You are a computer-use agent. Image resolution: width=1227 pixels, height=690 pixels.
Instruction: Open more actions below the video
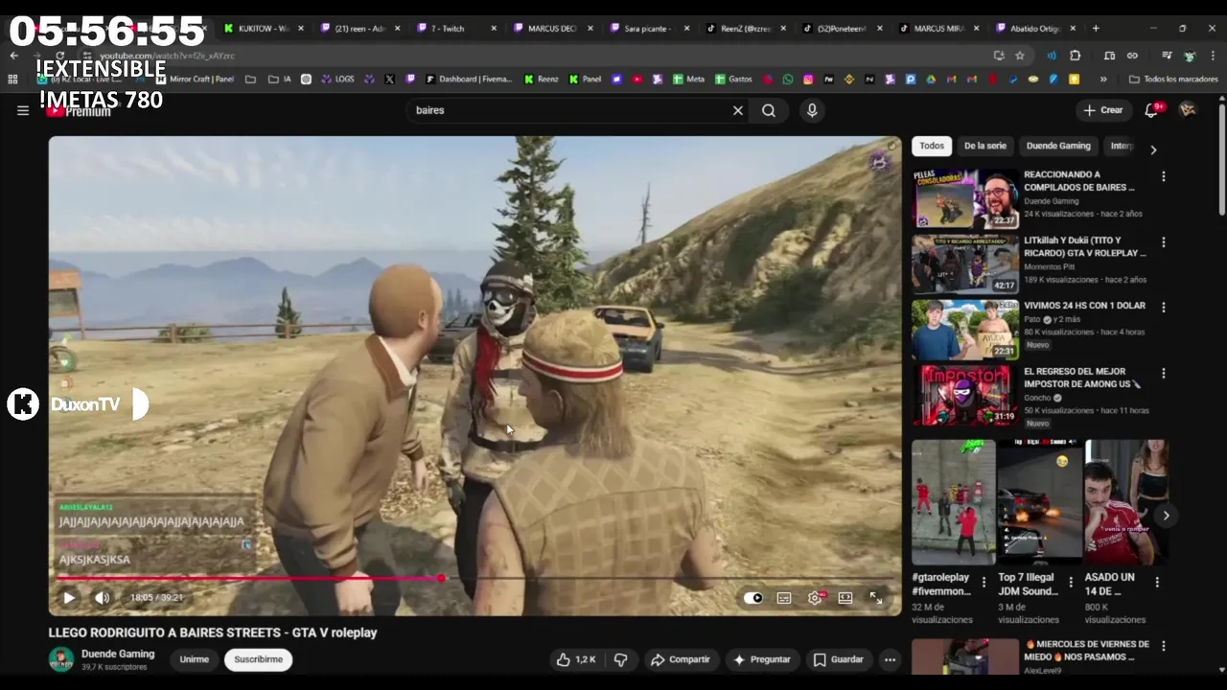tap(891, 659)
